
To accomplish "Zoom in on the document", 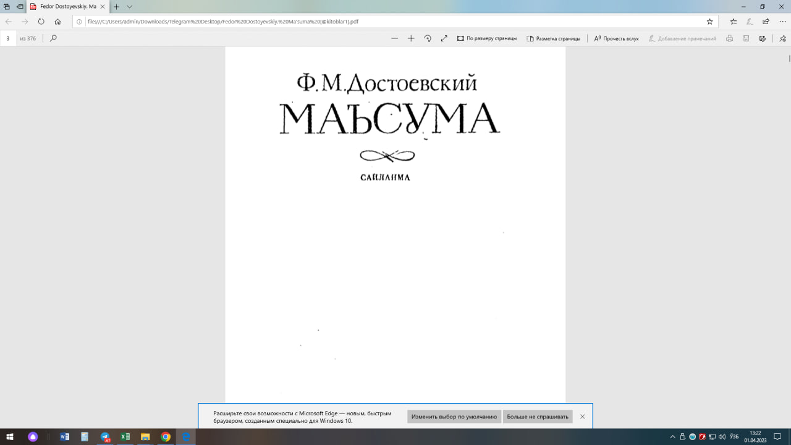I will [x=410, y=38].
